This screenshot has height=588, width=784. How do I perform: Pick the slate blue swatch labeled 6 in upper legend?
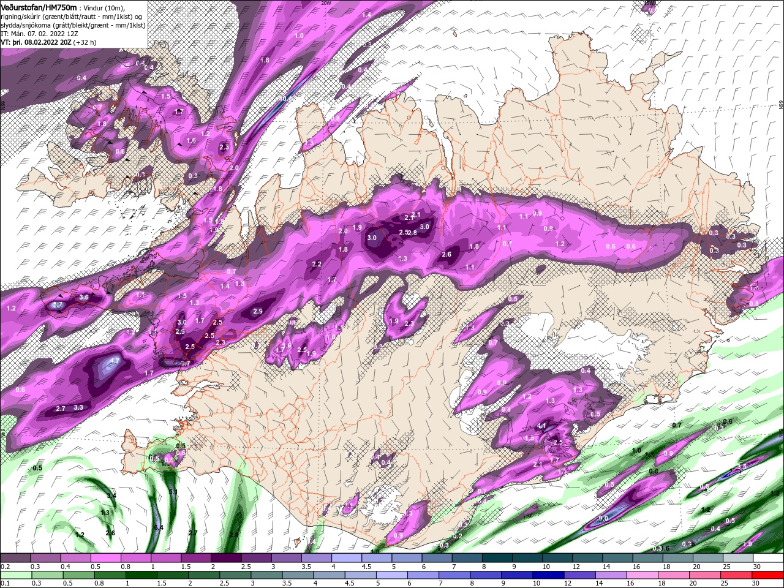click(437, 558)
